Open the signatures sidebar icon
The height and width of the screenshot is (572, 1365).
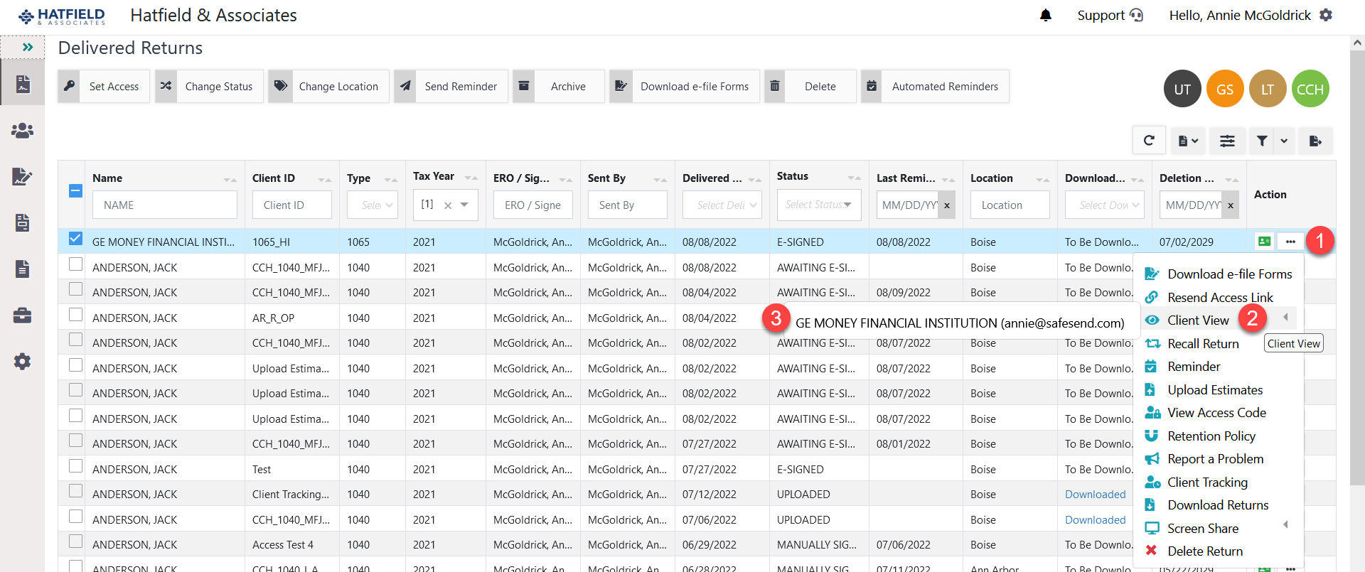pos(22,177)
